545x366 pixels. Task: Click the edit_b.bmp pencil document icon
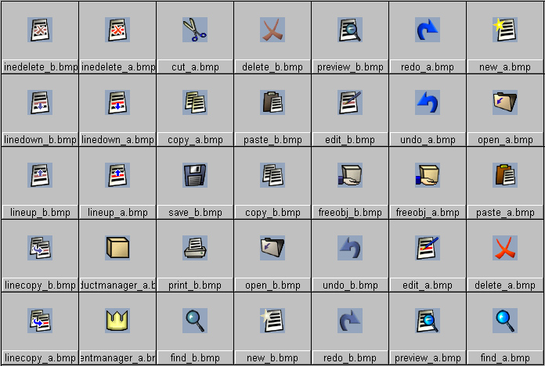click(350, 102)
